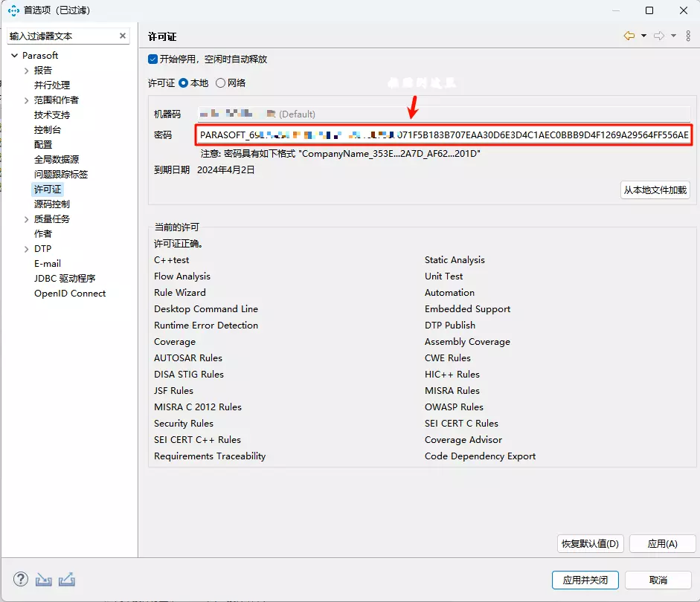
Task: Click the Coverage Advisor entry
Action: coord(463,440)
